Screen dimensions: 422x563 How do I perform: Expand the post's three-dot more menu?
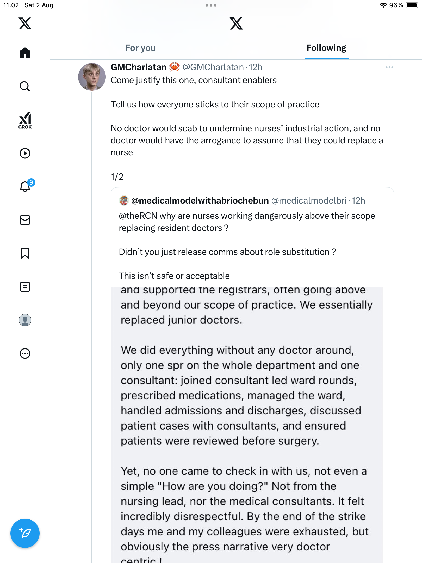tap(389, 67)
